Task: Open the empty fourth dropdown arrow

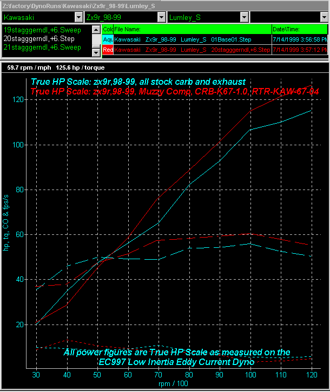Action: [324, 17]
